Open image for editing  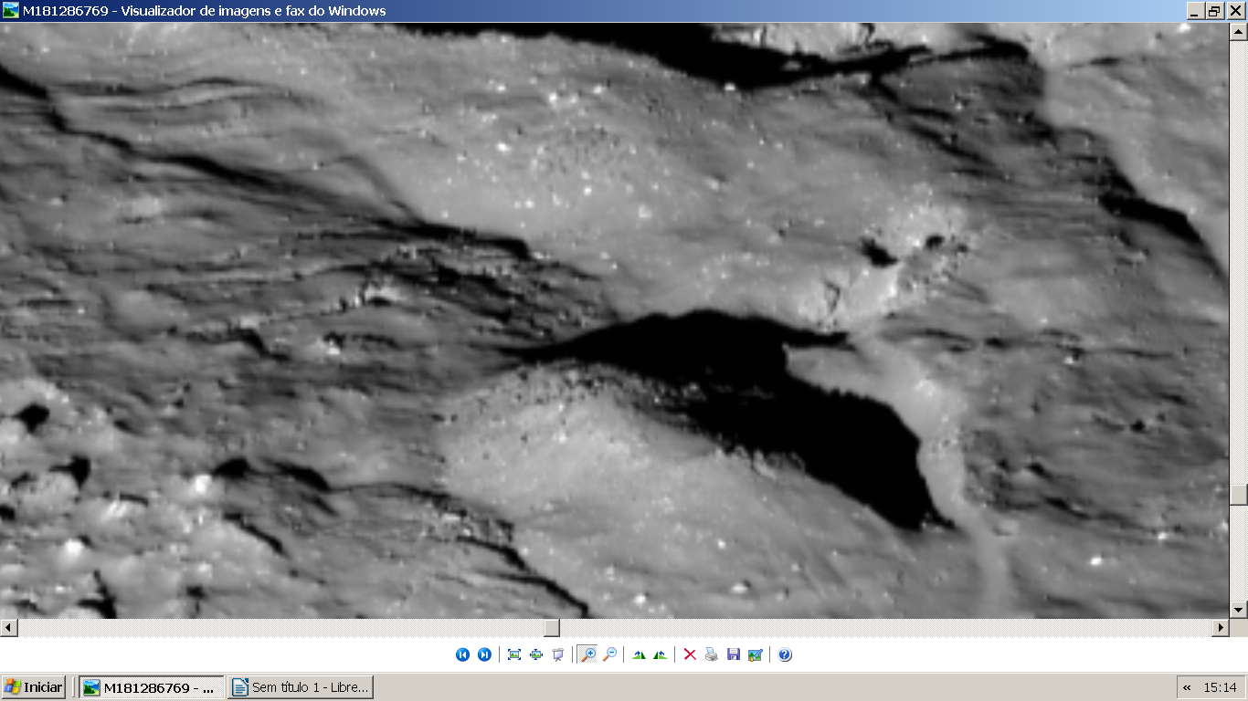[x=756, y=654]
